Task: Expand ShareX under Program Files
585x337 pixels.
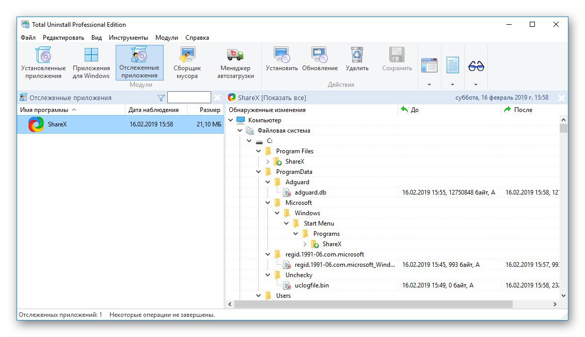Action: [x=268, y=162]
